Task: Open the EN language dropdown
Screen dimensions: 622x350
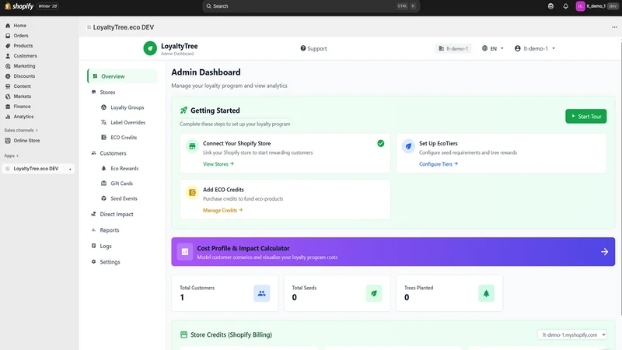Action: (x=493, y=48)
